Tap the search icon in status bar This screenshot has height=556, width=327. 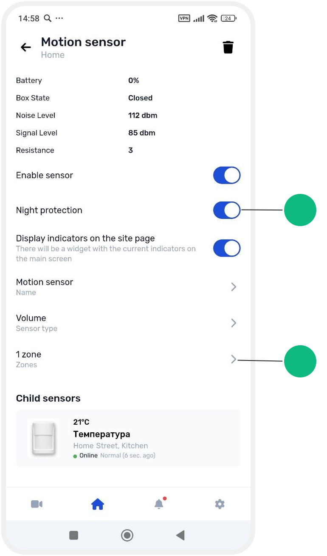[48, 18]
